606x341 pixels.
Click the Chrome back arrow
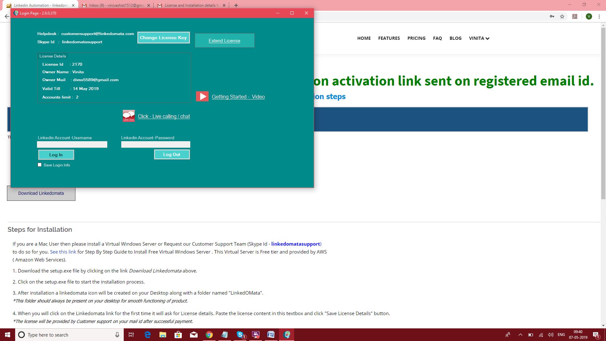coord(7,16)
